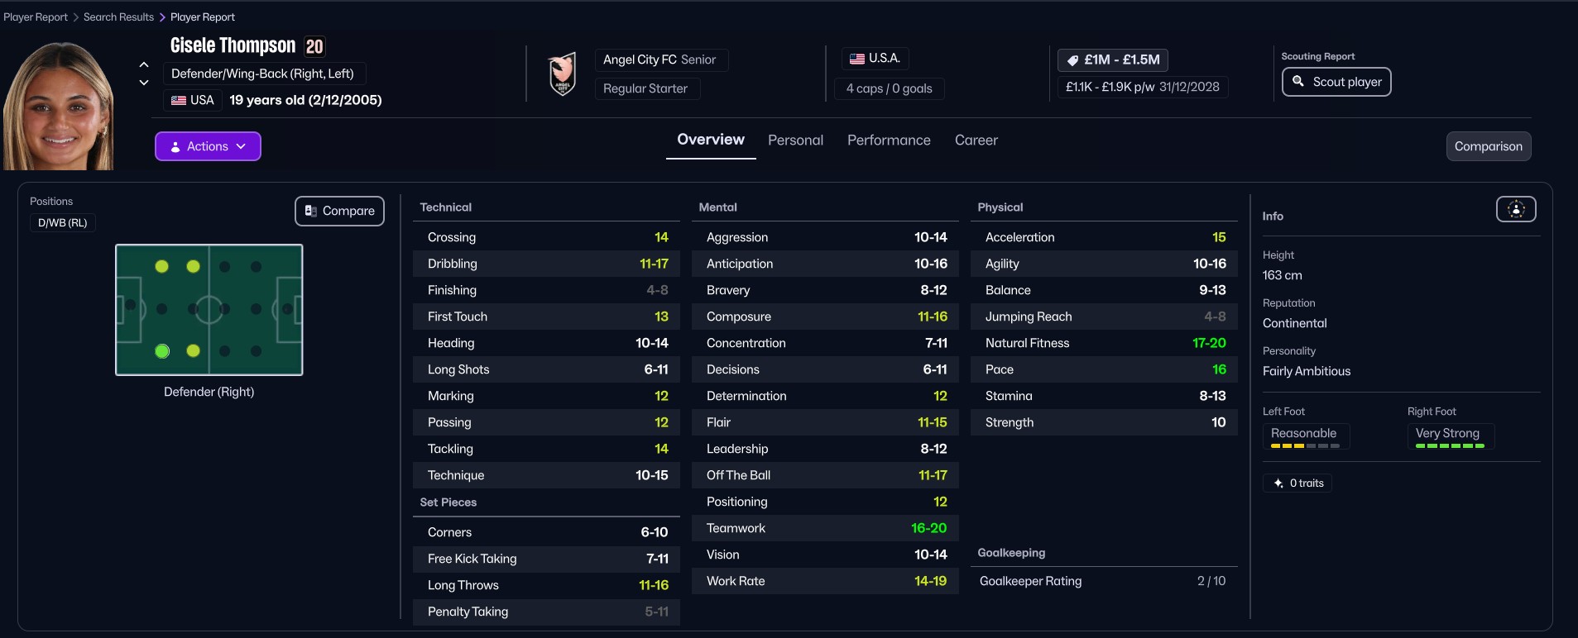Screen dimensions: 1578x638
Task: Click the info panel player icon button
Action: pos(1515,210)
